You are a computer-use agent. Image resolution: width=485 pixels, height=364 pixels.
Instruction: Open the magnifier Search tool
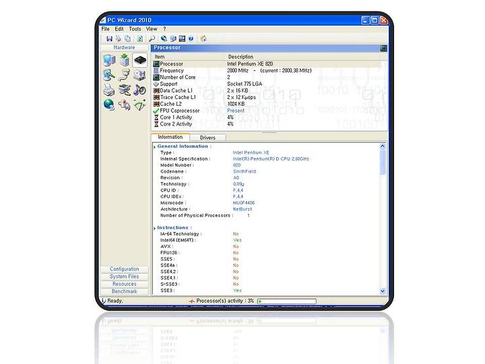(x=152, y=38)
